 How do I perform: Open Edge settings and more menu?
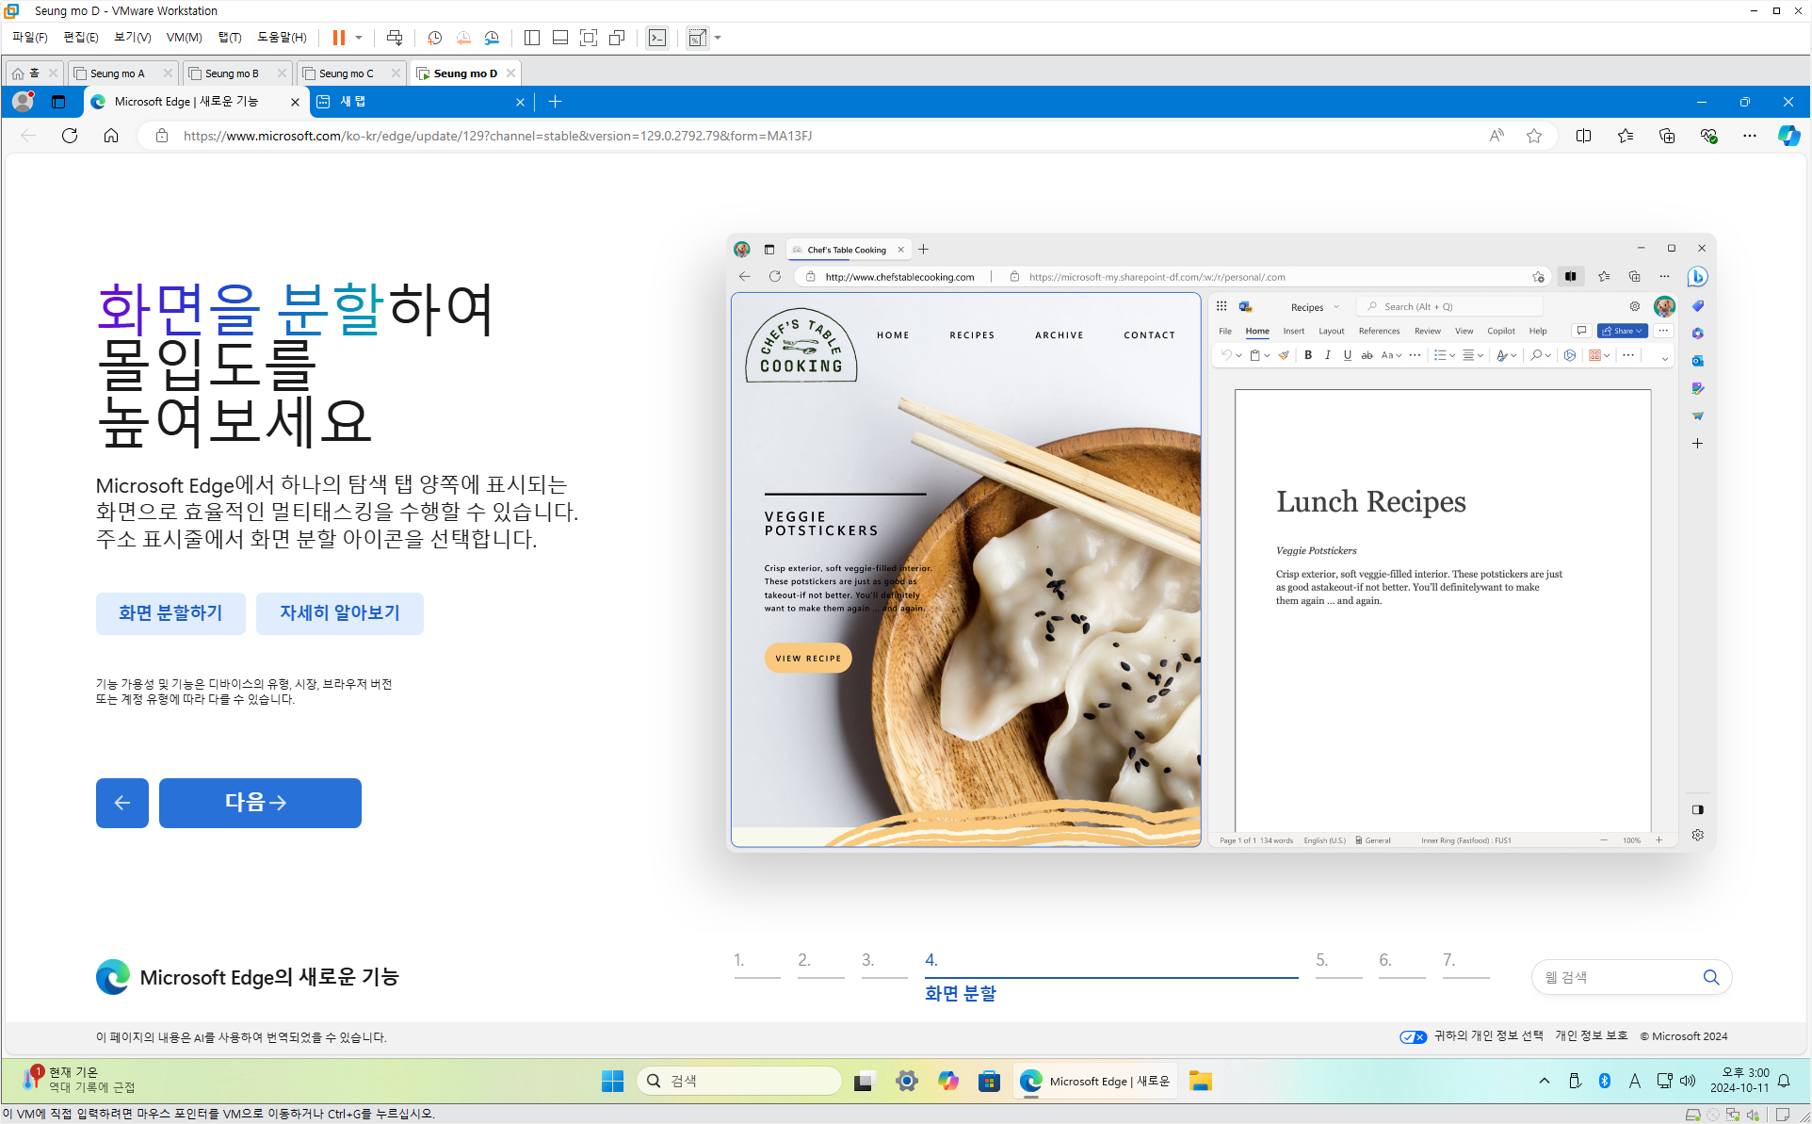click(x=1750, y=136)
